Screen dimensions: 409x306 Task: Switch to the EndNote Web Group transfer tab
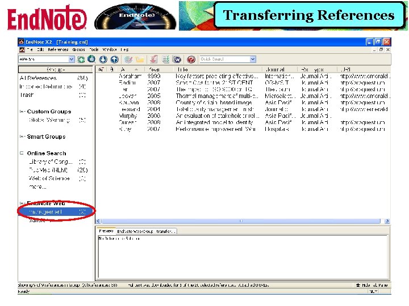click(146, 231)
